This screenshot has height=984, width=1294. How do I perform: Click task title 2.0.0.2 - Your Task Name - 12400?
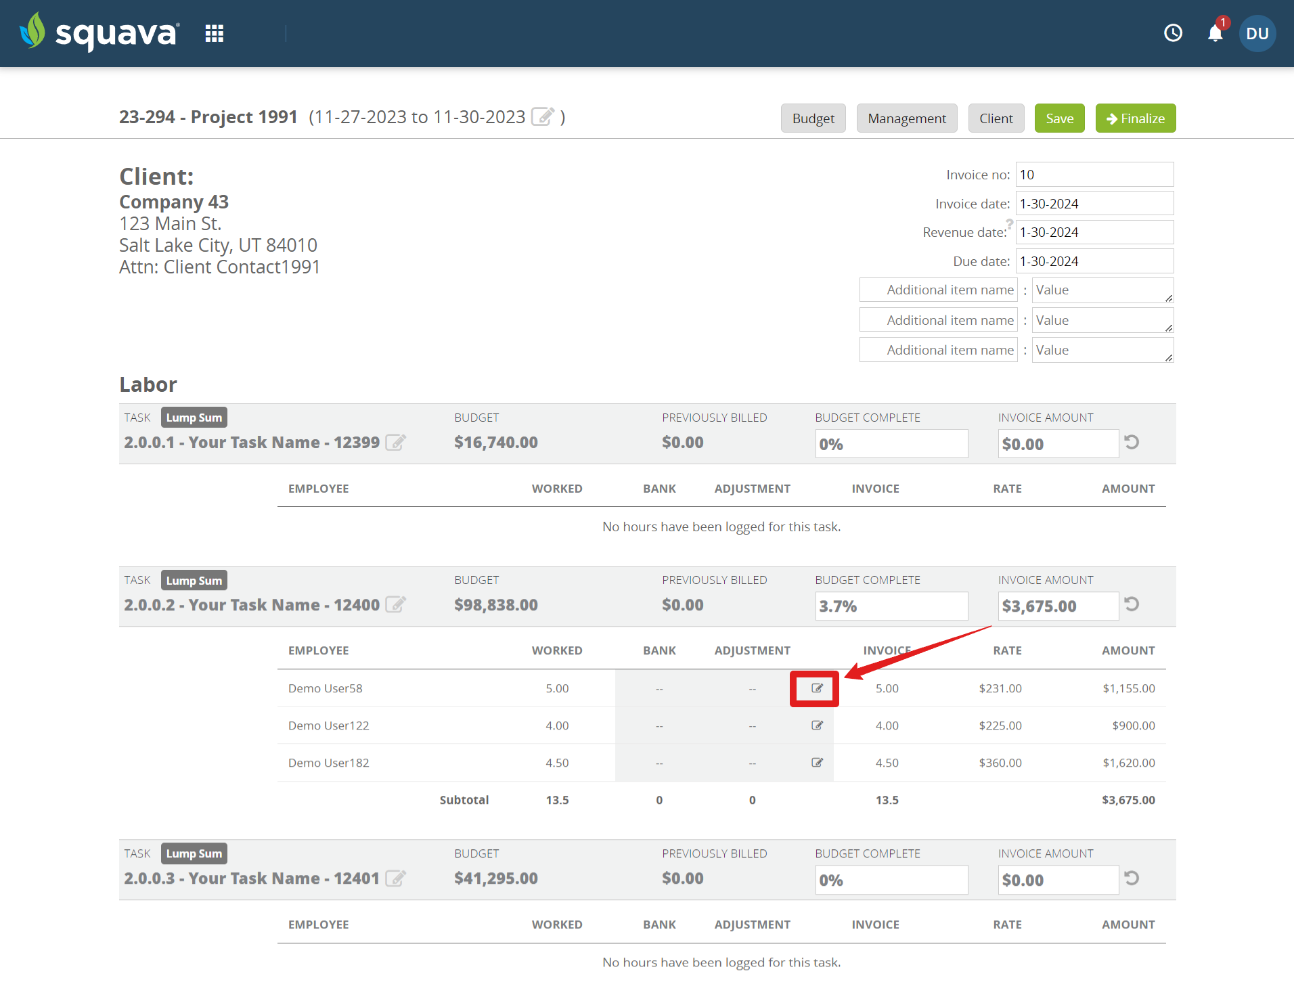252,604
